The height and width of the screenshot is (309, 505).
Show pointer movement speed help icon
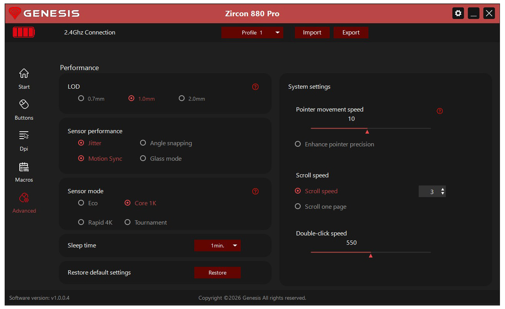tap(440, 111)
